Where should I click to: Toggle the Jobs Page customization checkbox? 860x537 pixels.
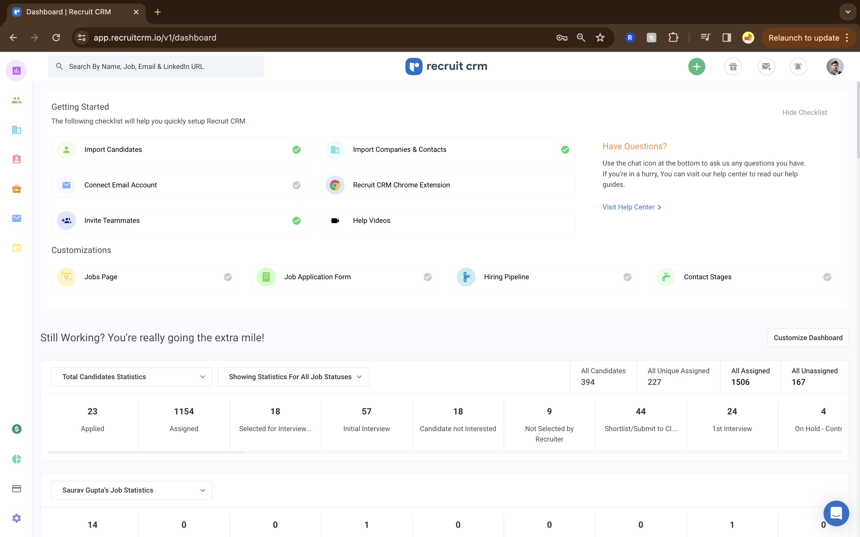click(x=227, y=277)
